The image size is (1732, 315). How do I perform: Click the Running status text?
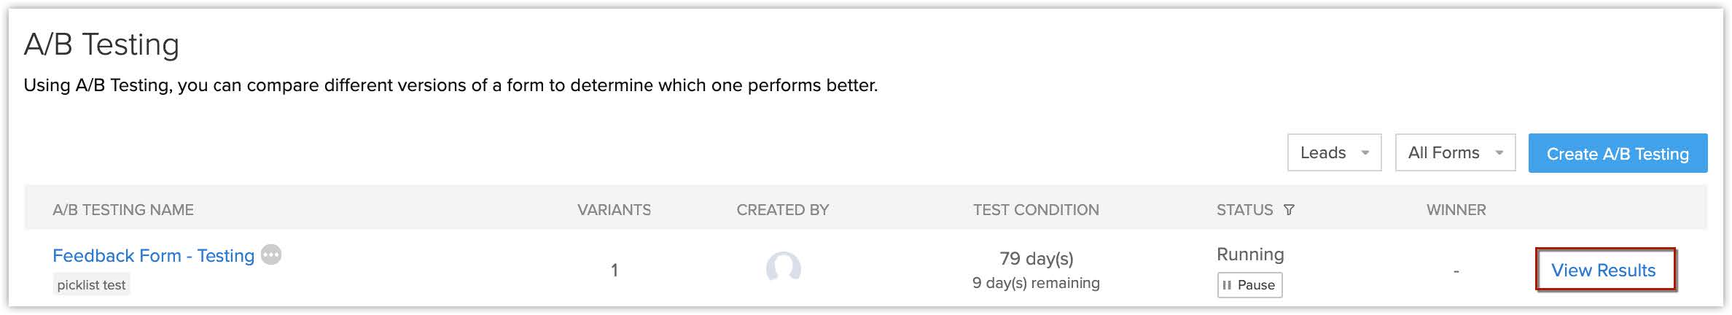click(1250, 254)
